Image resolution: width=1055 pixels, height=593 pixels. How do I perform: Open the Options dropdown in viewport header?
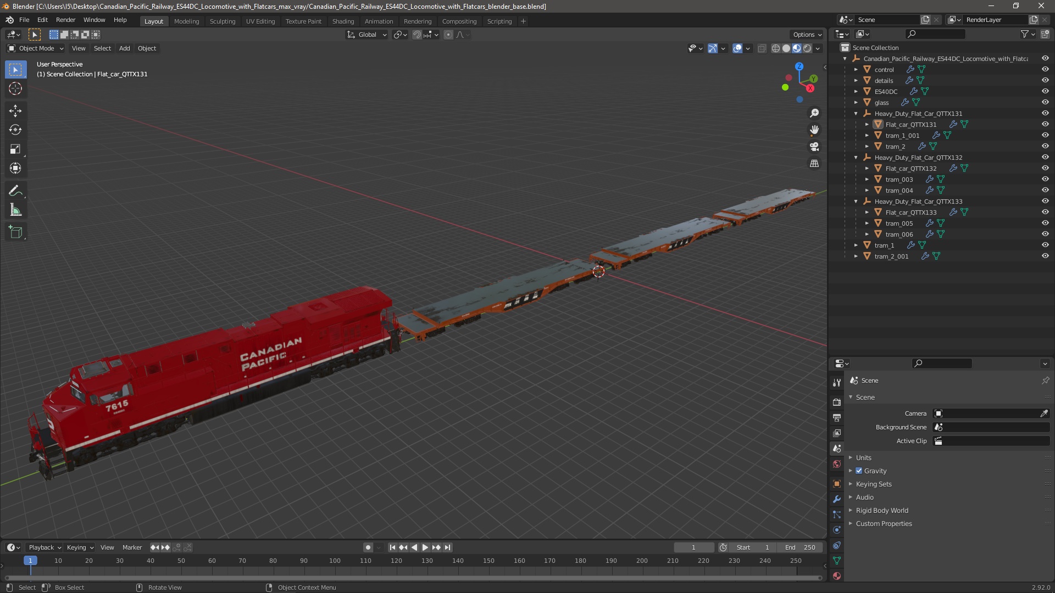807,35
